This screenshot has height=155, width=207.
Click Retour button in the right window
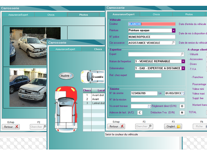[116, 126]
